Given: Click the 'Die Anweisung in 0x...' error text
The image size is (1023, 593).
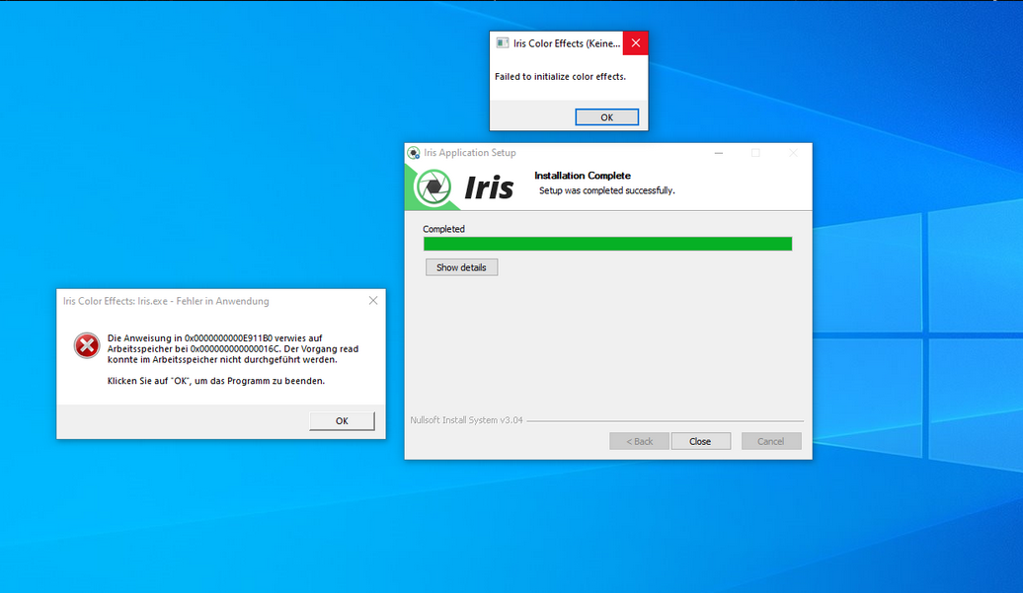Looking at the screenshot, I should click(x=233, y=348).
